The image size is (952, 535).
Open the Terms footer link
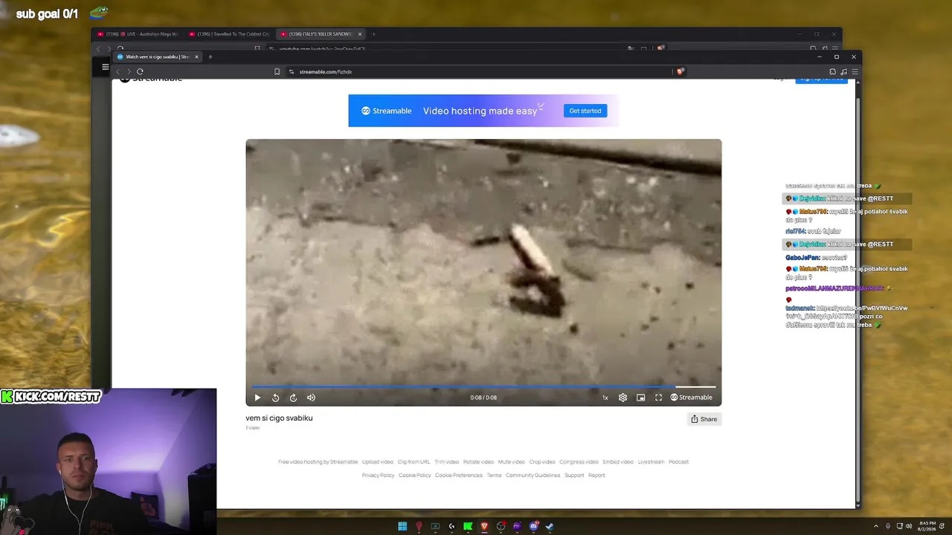(x=494, y=476)
